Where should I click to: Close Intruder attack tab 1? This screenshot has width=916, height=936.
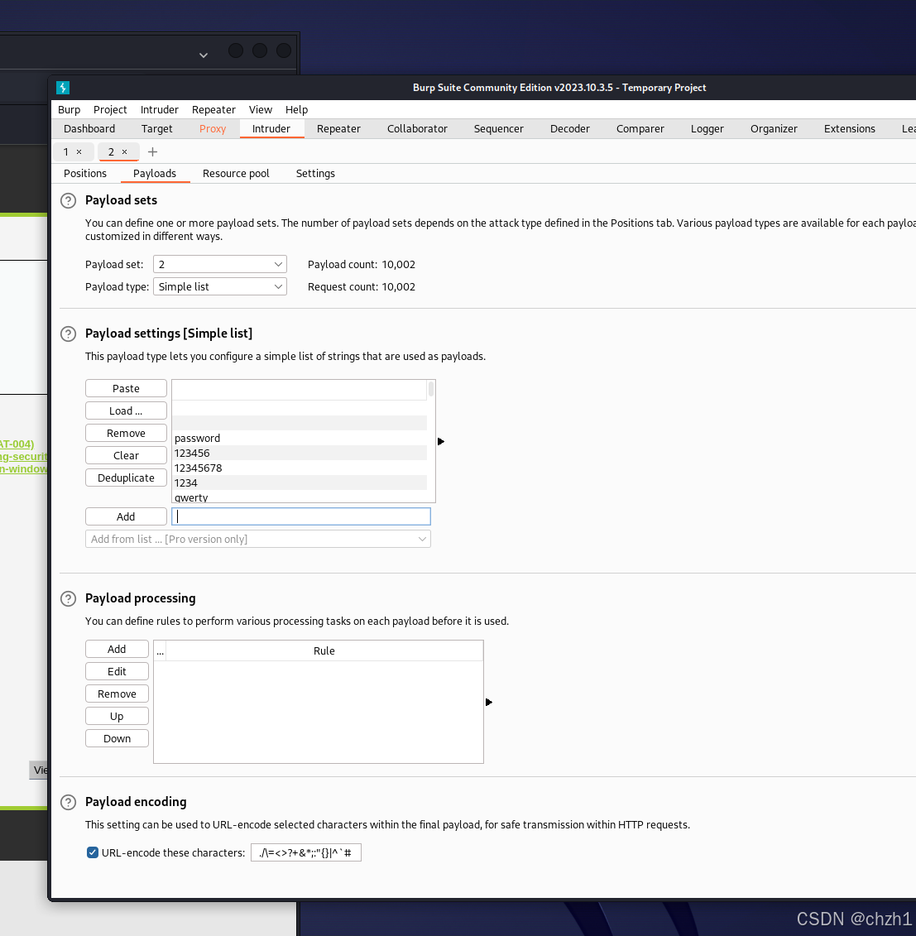coord(79,152)
